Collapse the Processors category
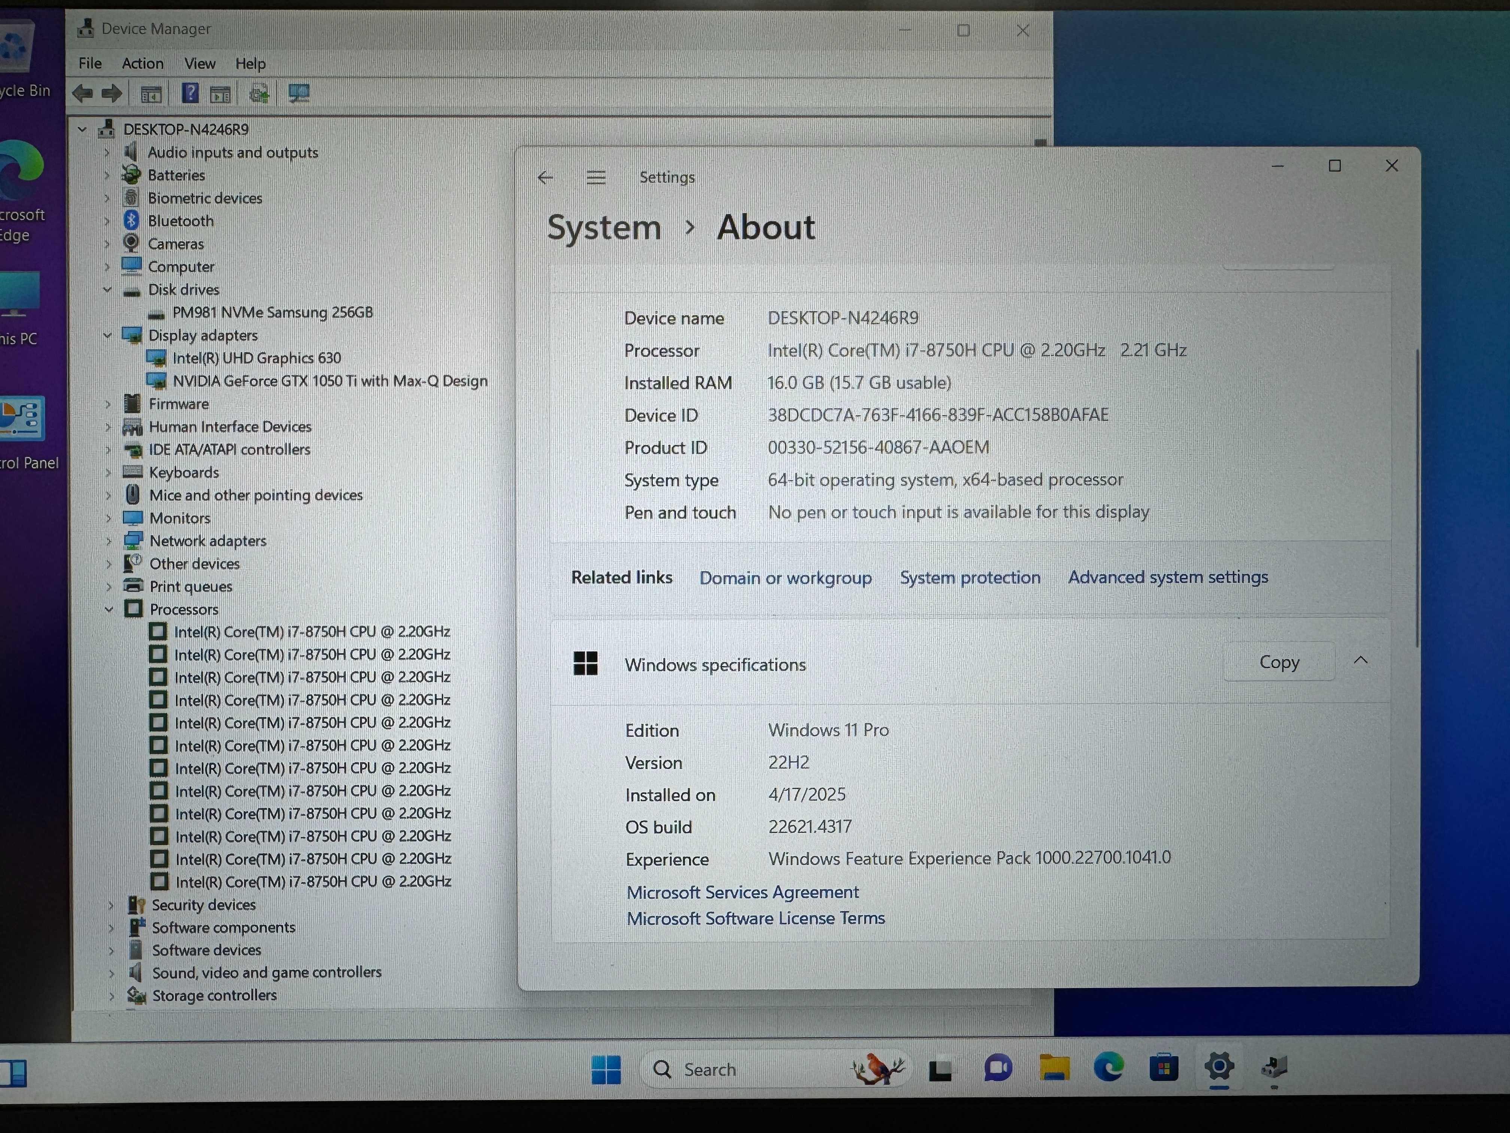Screen dimensions: 1510x1133 (x=109, y=609)
